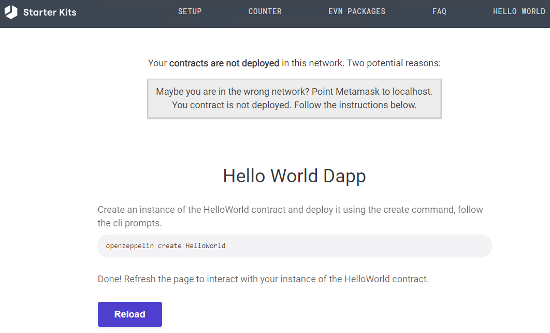Click the Starter Kits brand text

49,12
